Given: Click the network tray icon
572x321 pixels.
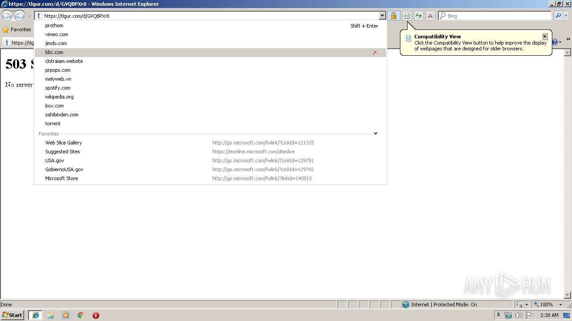Looking at the screenshot, I should [x=508, y=315].
